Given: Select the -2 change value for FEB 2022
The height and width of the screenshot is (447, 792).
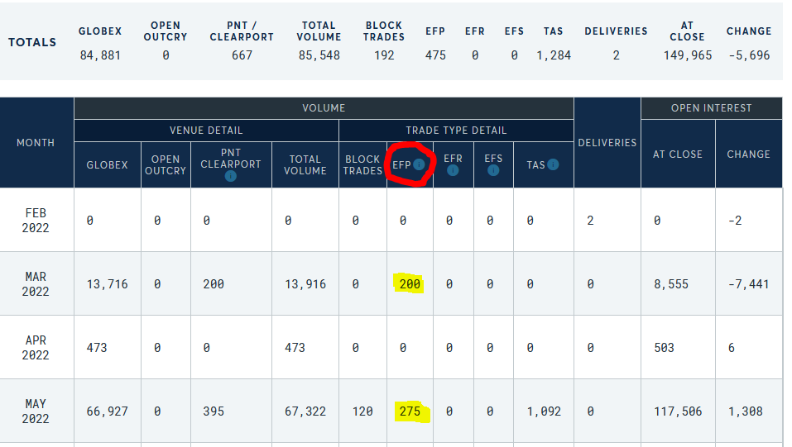Looking at the screenshot, I should pos(735,221).
